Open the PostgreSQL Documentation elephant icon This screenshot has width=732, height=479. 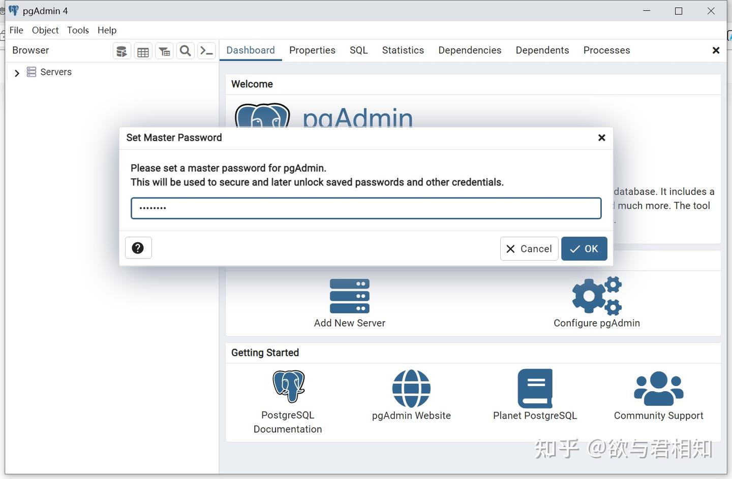[x=288, y=387]
